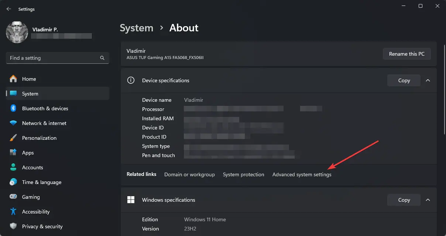Close the Settings window
The image size is (446, 236).
click(x=438, y=6)
